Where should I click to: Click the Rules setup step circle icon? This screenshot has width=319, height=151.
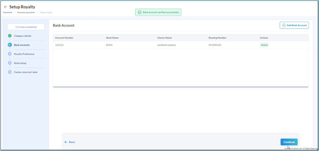[x=10, y=63]
